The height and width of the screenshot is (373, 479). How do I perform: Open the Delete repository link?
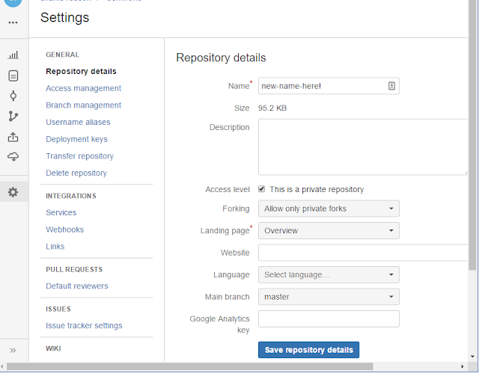76,173
